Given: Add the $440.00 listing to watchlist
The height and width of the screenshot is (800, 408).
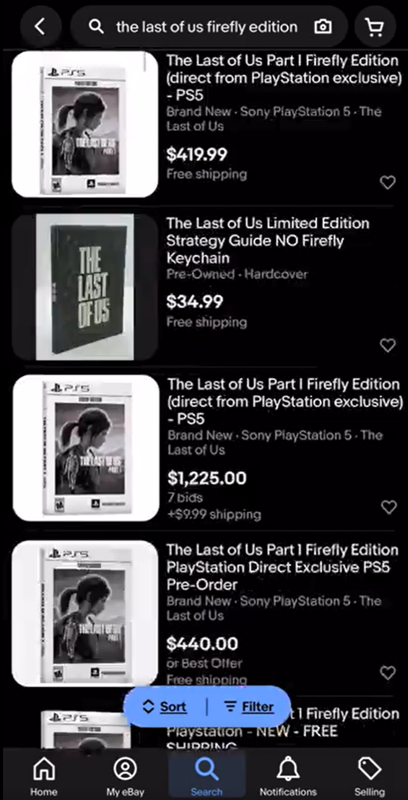Looking at the screenshot, I should click(388, 673).
